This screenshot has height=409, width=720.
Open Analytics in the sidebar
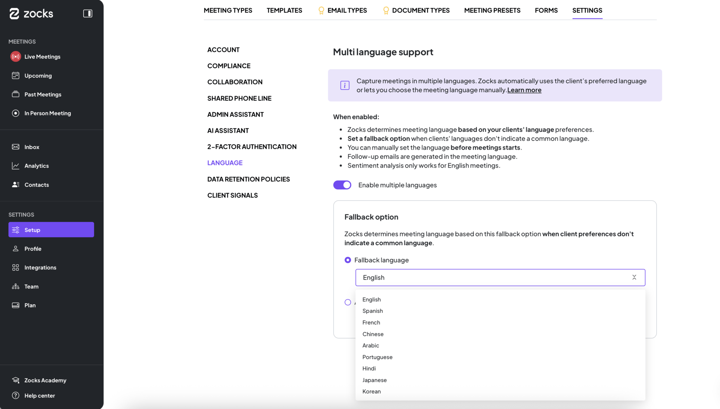pyautogui.click(x=36, y=165)
